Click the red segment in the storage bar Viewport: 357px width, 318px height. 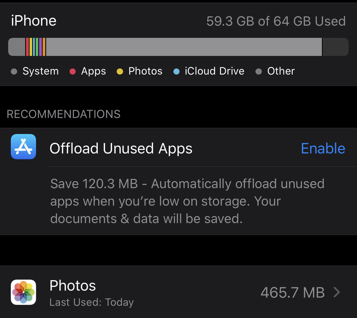27,47
